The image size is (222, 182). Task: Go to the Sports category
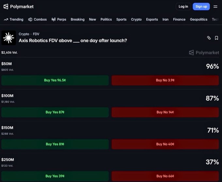coord(121,19)
